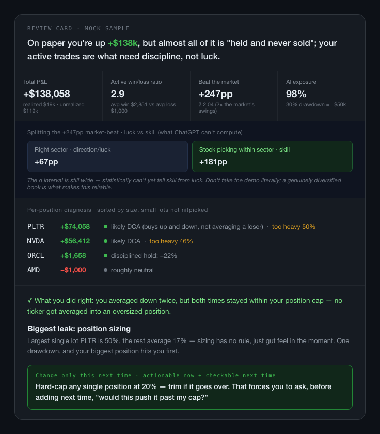Click the AMD loss value –$1,000
This screenshot has height=434, width=380.
[73, 270]
